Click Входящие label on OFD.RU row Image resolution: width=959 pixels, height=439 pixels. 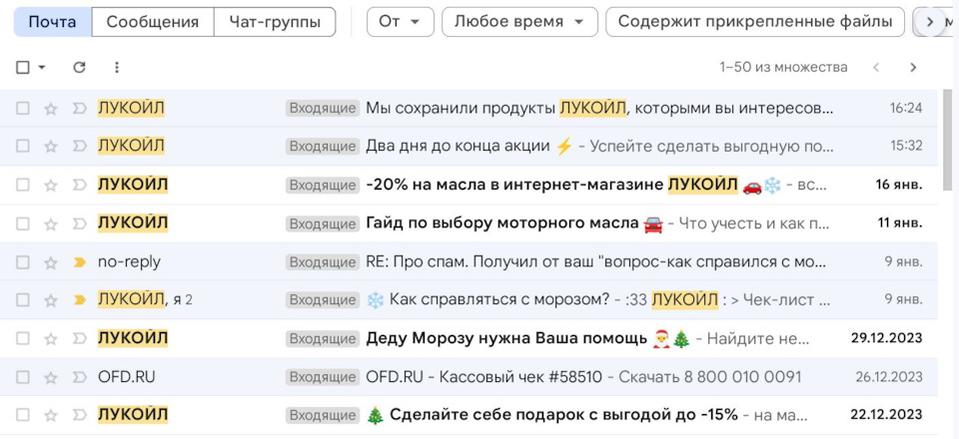[x=323, y=377]
